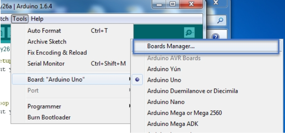Minimize the Arduino window
This screenshot has height=133, width=285.
(159, 4)
